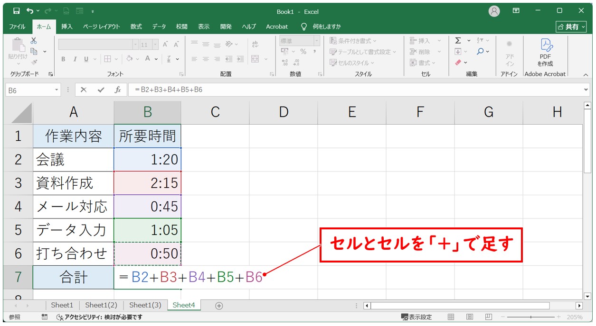Viewport: 596px width, 326px height.
Task: Click the Decrease Font Size icon
Action: pyautogui.click(x=177, y=45)
